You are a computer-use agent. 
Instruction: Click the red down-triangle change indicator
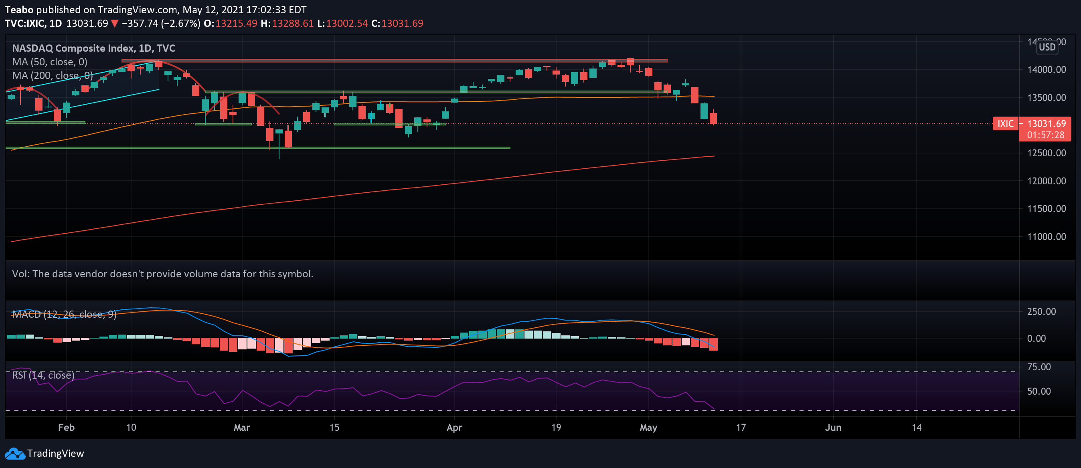click(114, 24)
